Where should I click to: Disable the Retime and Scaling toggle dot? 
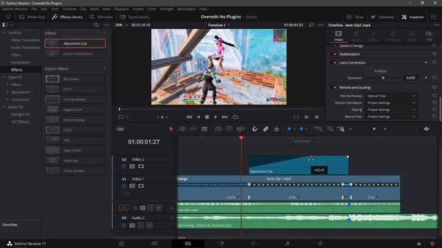[x=334, y=87]
